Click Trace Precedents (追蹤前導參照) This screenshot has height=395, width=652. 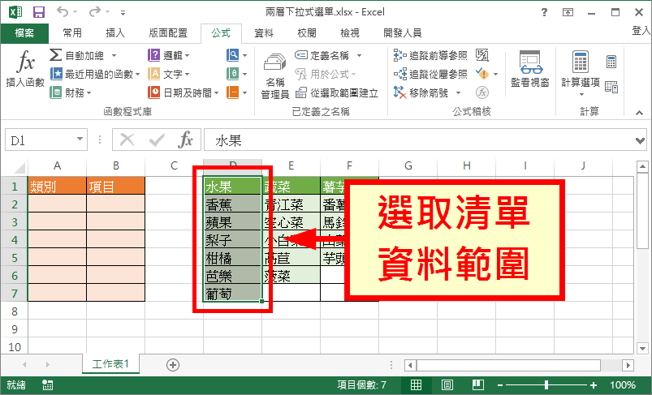(x=430, y=55)
